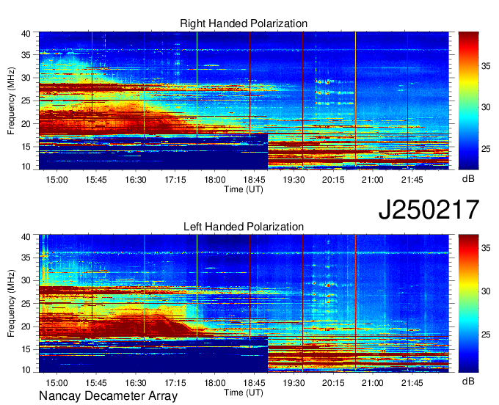Click the 15:00 tick label in the top plot
Viewport: 499px width, 405px height.
(57, 180)
